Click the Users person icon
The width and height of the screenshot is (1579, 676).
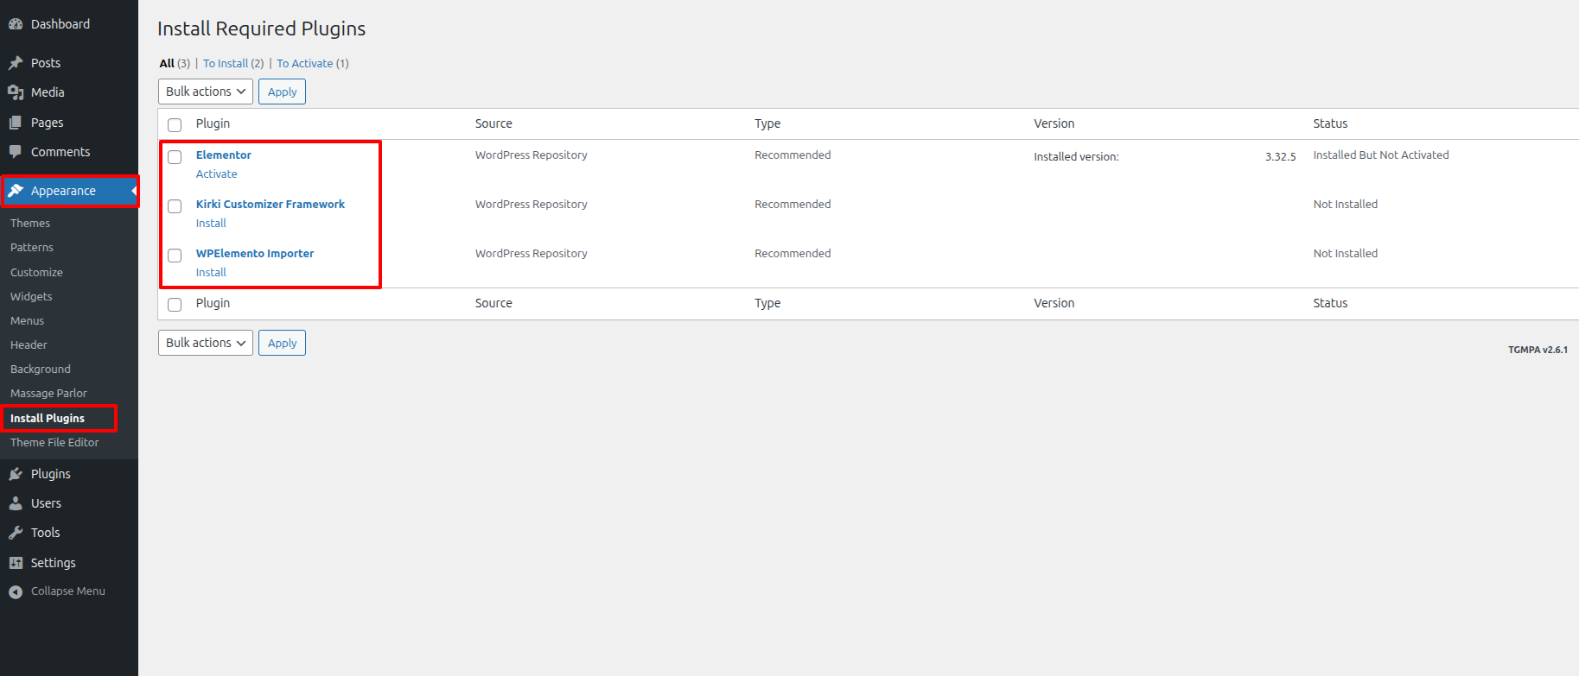tap(16, 503)
